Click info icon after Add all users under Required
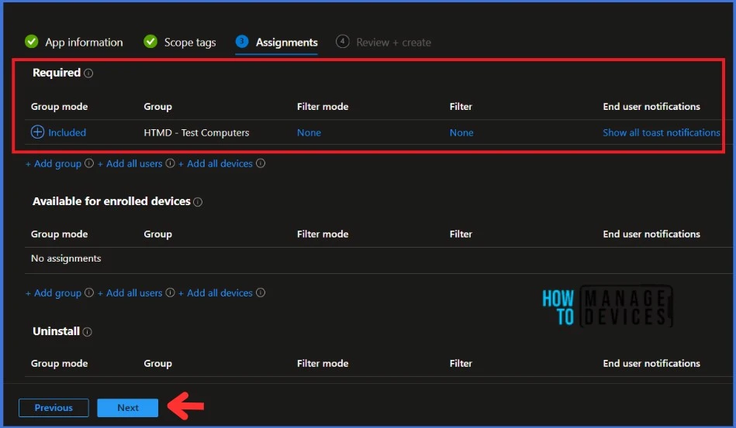736x428 pixels. pyautogui.click(x=170, y=164)
